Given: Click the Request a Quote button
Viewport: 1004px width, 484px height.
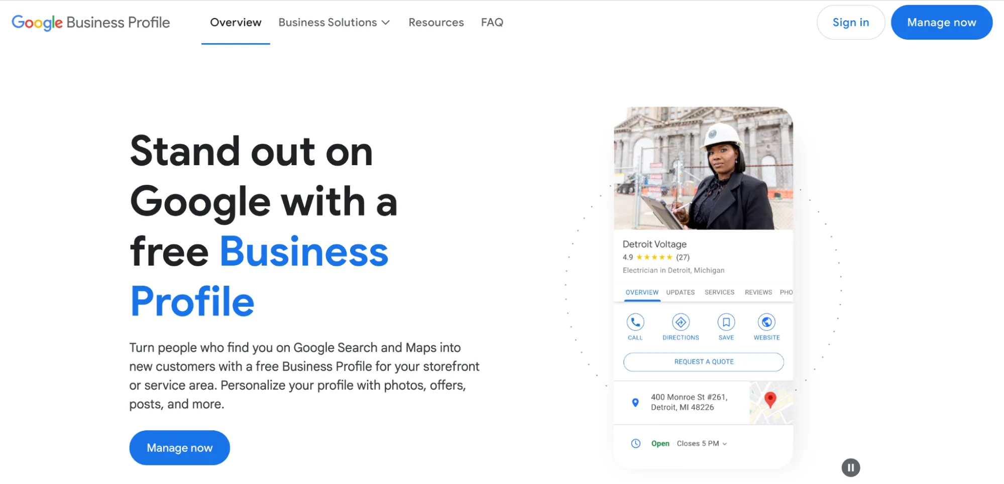Looking at the screenshot, I should pos(703,361).
